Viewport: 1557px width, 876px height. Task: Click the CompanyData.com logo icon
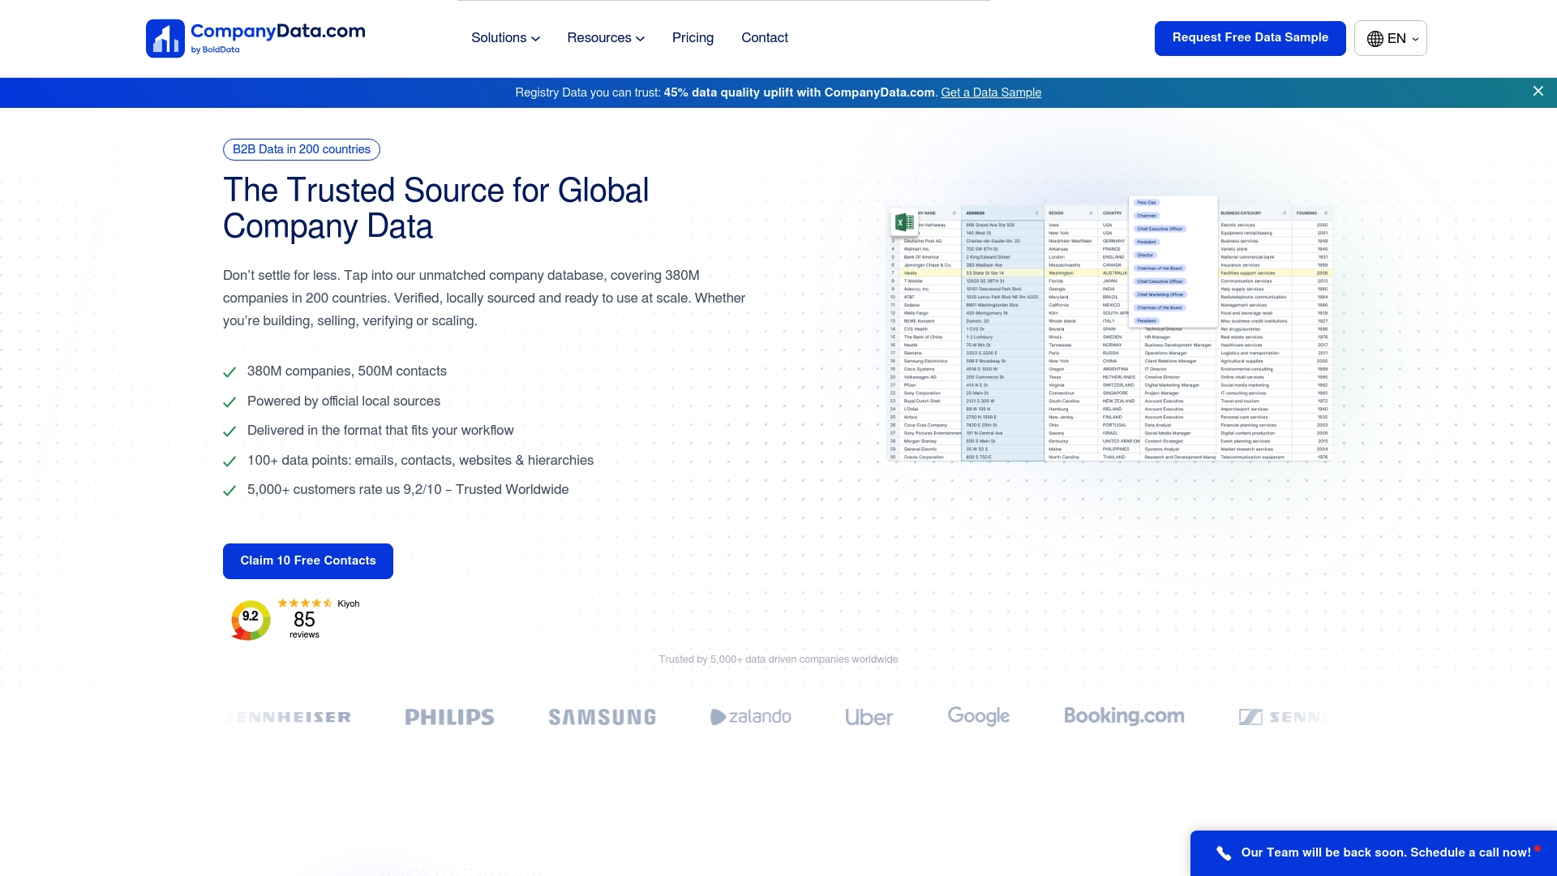click(x=165, y=37)
